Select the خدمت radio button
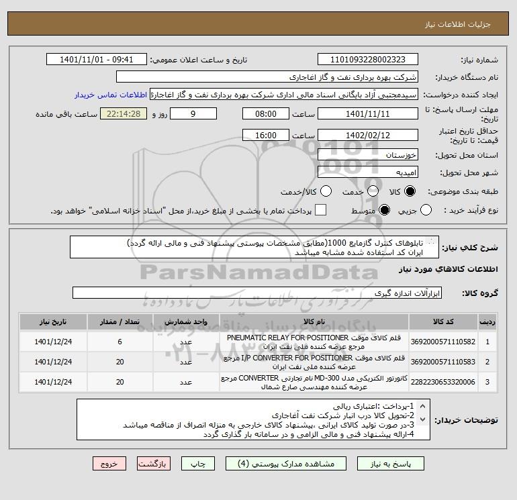The height and width of the screenshot is (500, 517). point(373,191)
